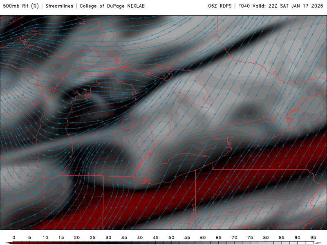Click the "500mb RH (%)" title text
This screenshot has height=245, width=327.
click(x=21, y=6)
